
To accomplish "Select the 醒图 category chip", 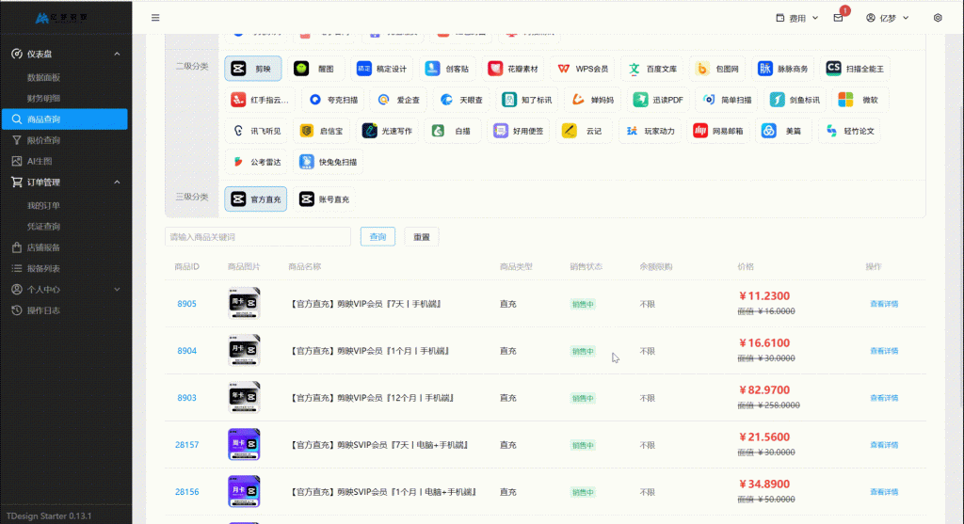I will (x=315, y=69).
